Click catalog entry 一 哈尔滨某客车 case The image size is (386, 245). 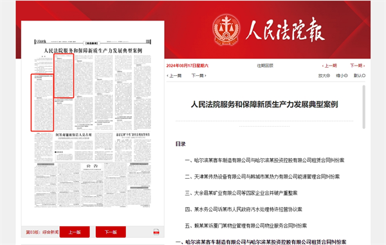coord(264,160)
